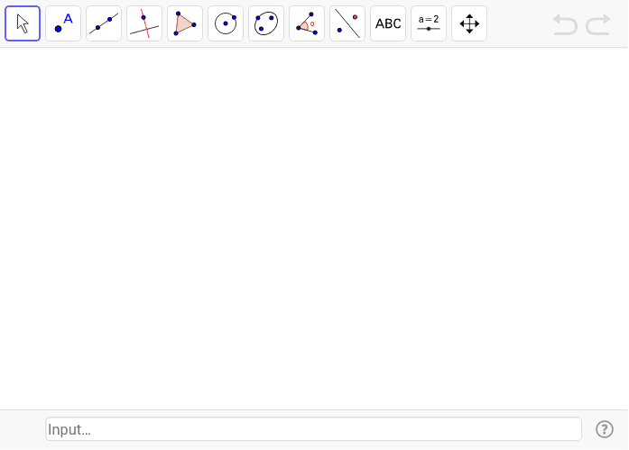Select Circle with Center through Point tool
The height and width of the screenshot is (450, 629).
[x=226, y=23]
